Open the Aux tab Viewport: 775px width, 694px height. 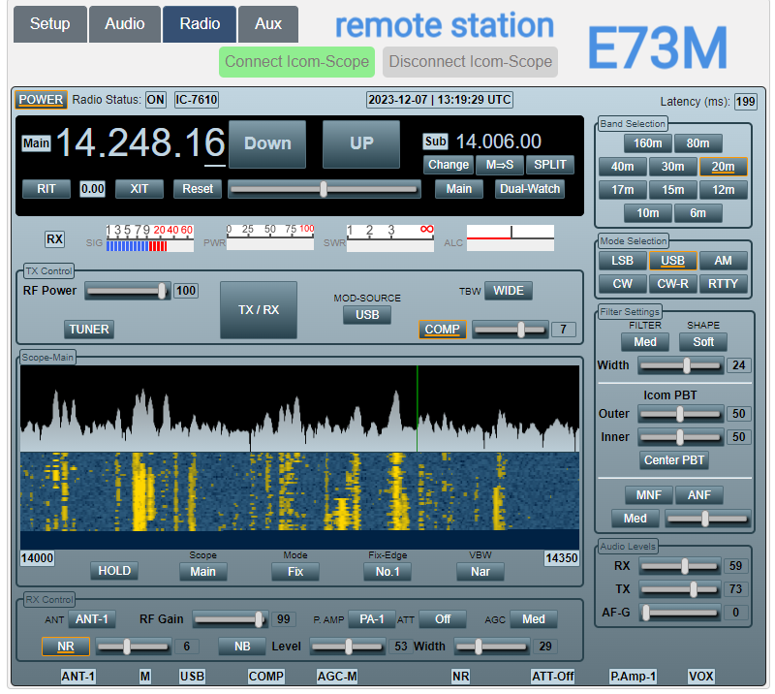[268, 24]
